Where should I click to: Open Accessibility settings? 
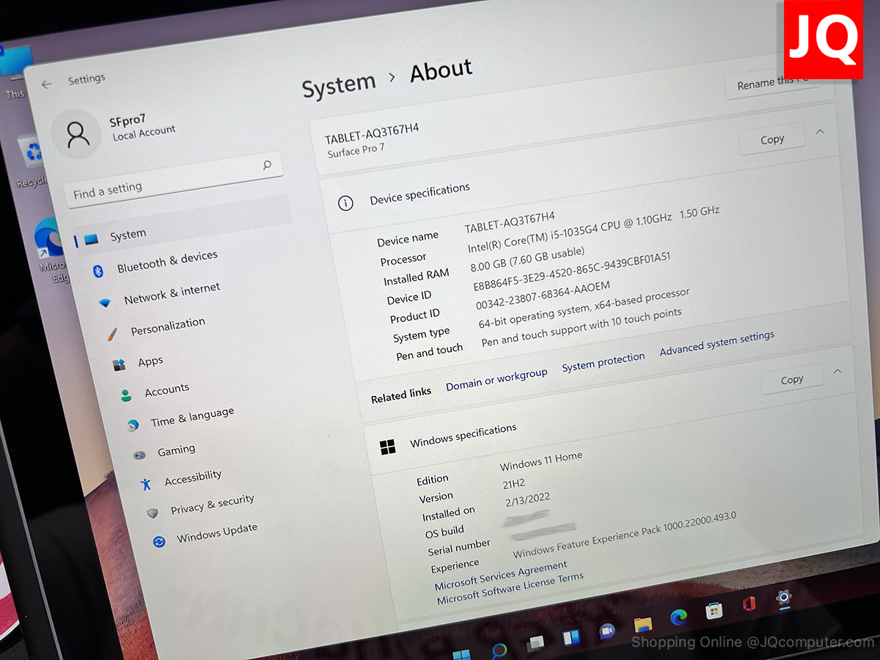(193, 478)
